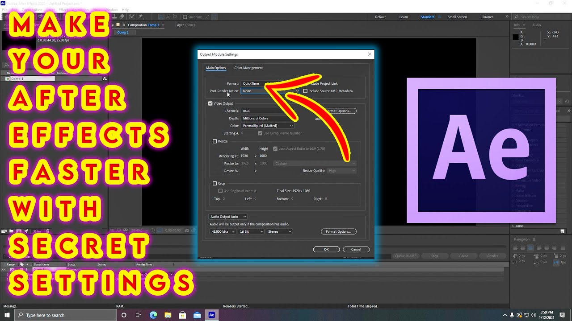Justify all paragraph lines

click(x=563, y=247)
